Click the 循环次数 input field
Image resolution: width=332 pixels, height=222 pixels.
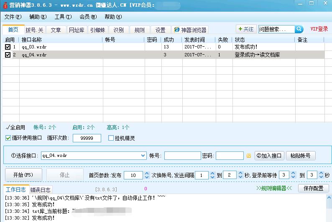point(87,138)
